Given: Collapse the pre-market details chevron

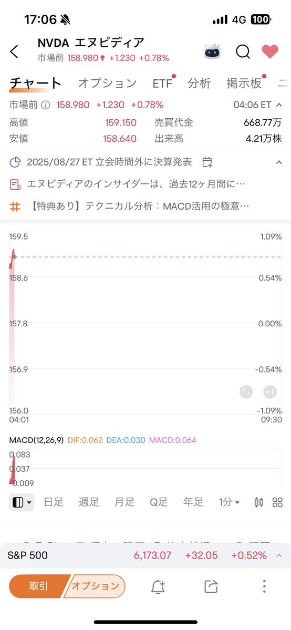Looking at the screenshot, I should pyautogui.click(x=279, y=105).
